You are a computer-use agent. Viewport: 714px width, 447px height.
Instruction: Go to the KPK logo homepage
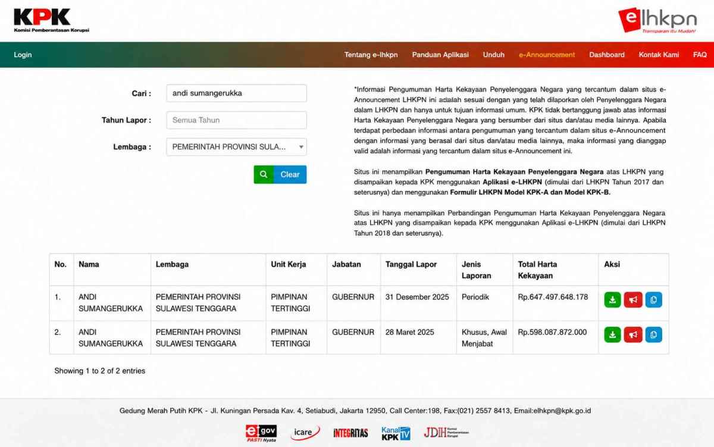coord(51,20)
